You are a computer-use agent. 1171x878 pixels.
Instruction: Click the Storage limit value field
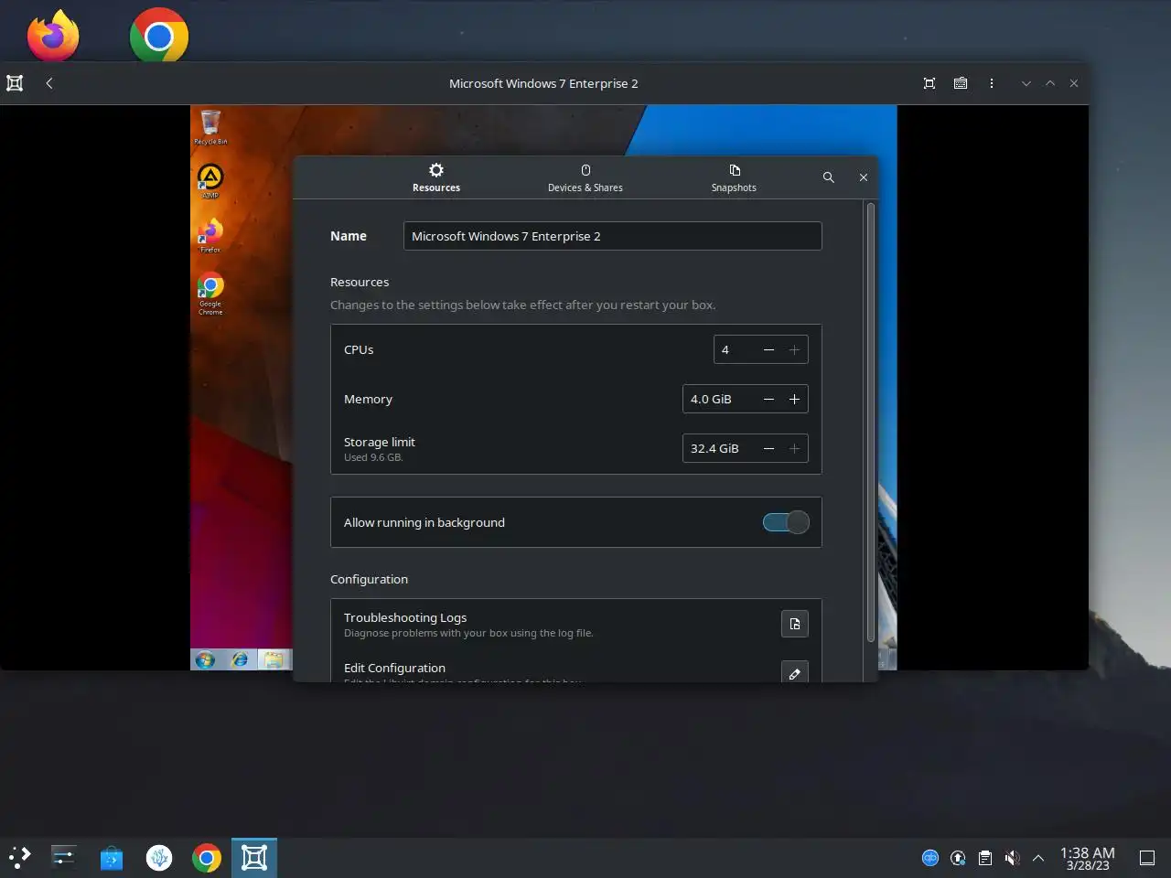(719, 448)
